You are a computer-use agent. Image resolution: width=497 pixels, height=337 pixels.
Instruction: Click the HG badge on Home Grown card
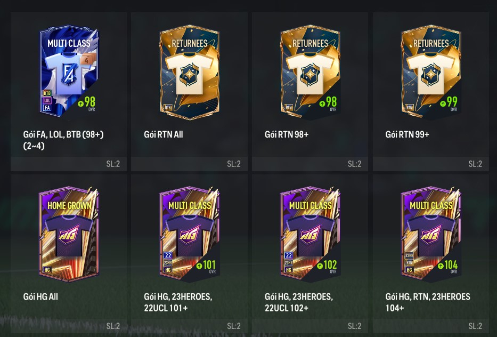(x=47, y=270)
